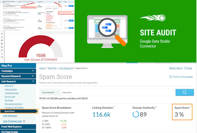Open the Overview link under Link Research
Image resolution: width=197 pixels, height=133 pixels.
pos(9,86)
